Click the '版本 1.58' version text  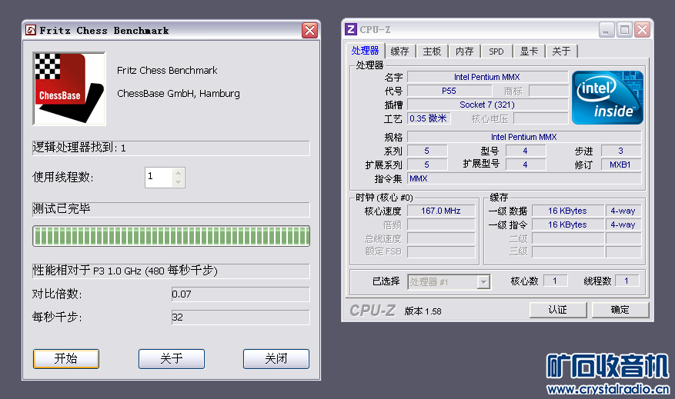423,311
